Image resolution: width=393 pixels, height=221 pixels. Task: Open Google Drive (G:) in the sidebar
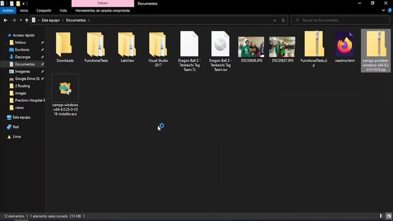point(27,79)
